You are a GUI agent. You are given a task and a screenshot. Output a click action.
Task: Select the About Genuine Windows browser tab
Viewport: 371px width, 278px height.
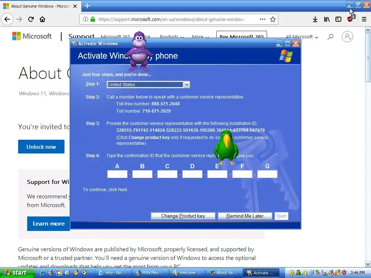pos(40,6)
